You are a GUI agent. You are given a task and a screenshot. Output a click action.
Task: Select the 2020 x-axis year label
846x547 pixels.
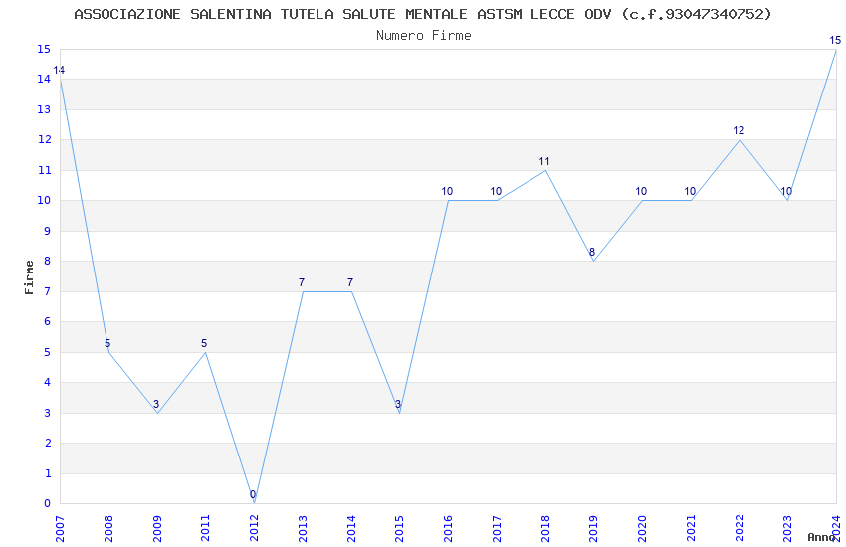[642, 529]
